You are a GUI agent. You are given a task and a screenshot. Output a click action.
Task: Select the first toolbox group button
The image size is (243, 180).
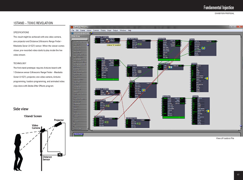(72, 33)
